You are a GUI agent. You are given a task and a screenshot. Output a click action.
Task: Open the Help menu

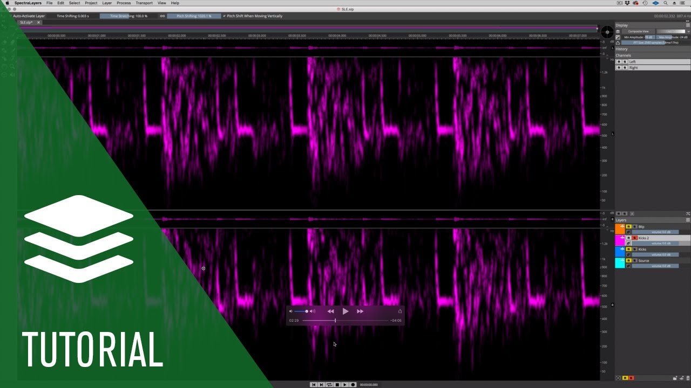coord(175,3)
